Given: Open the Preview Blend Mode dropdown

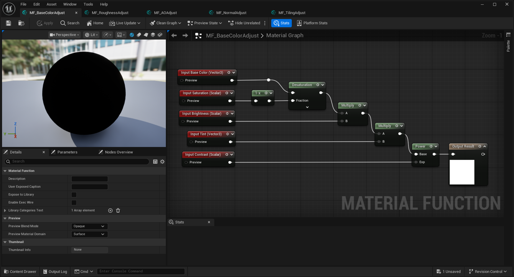Looking at the screenshot, I should [89, 226].
